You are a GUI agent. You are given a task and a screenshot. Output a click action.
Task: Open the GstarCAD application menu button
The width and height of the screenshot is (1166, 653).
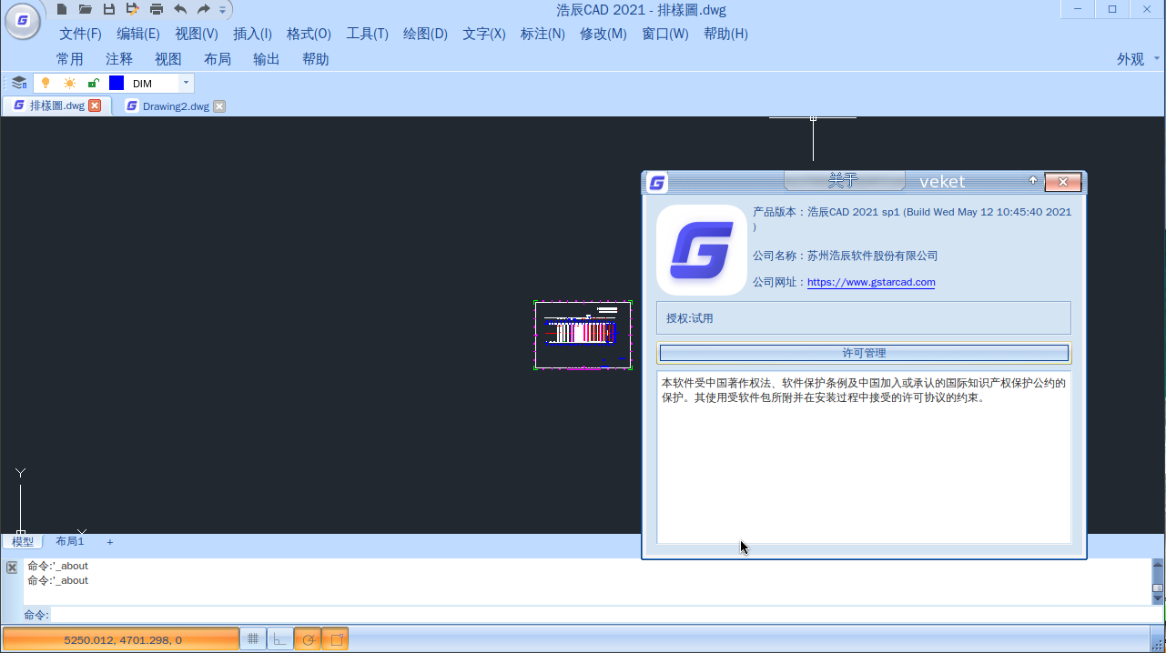[x=23, y=20]
